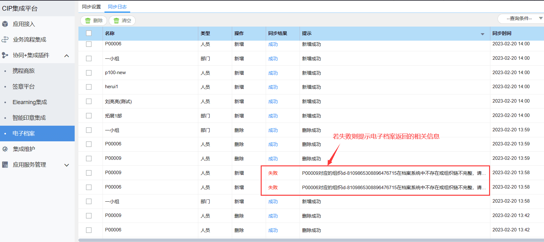Click the 应用接入 cube icon
Image resolution: width=544 pixels, height=242 pixels.
click(x=5, y=24)
